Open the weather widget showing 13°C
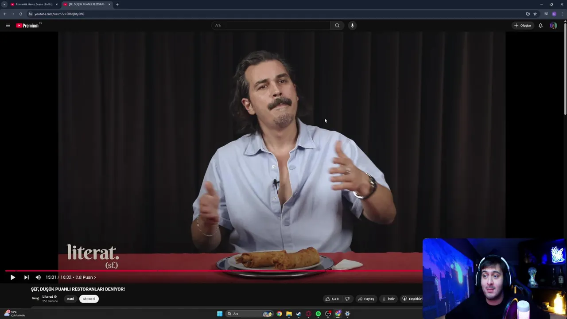The image size is (567, 319). coord(15,314)
